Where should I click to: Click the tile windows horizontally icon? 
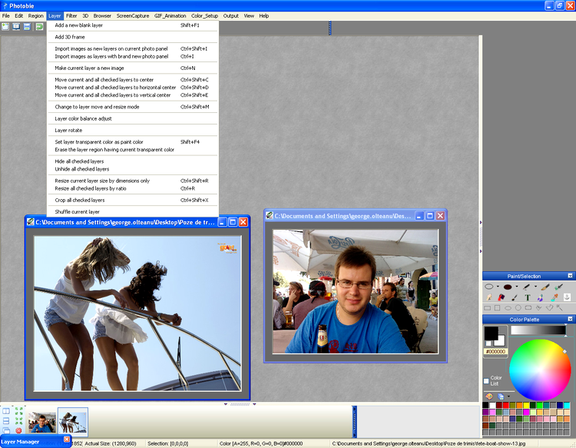click(6, 421)
